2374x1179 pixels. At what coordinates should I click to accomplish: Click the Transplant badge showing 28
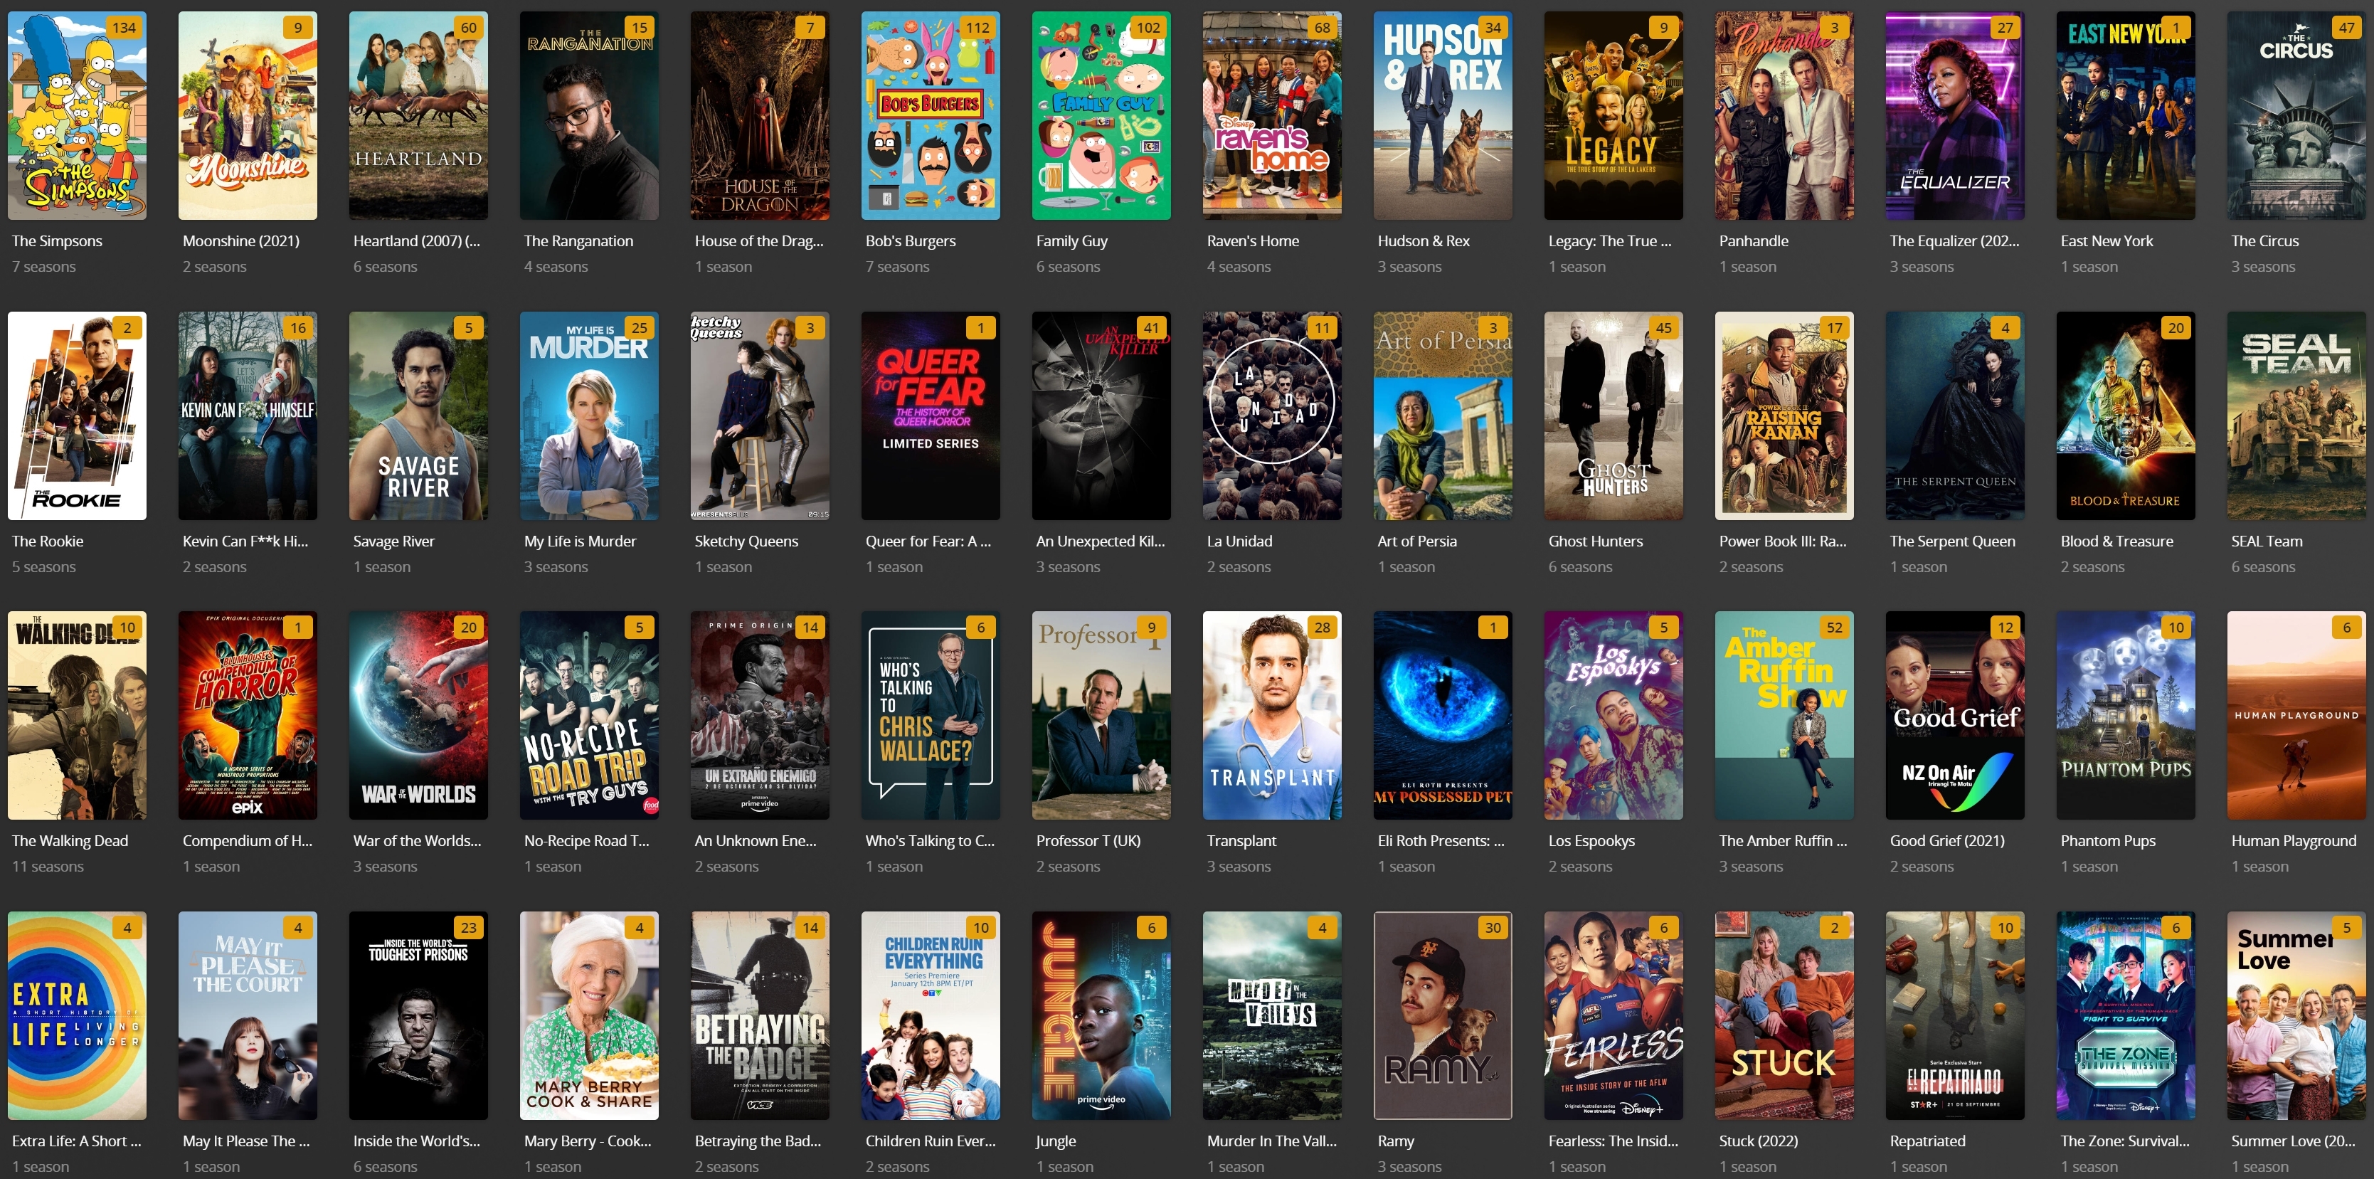click(x=1322, y=628)
